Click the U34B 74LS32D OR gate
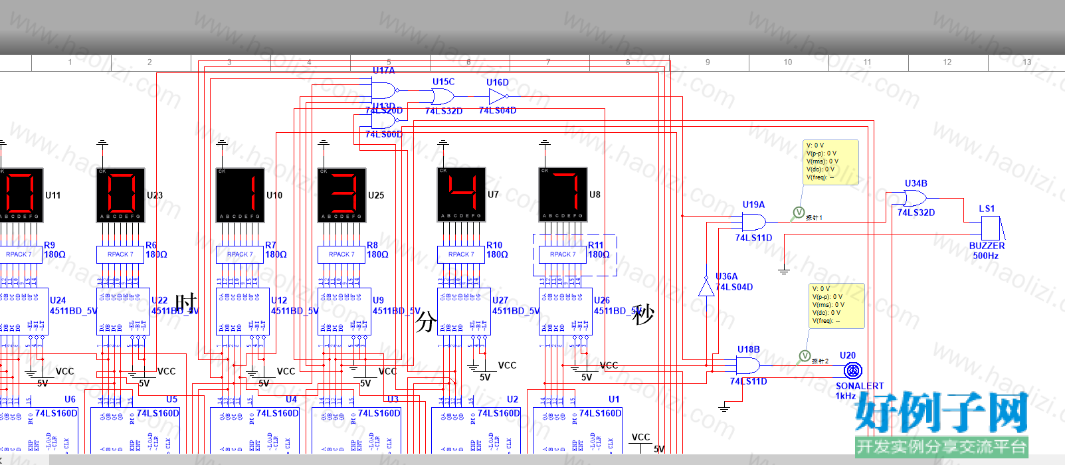1065x465 pixels. pyautogui.click(x=916, y=198)
